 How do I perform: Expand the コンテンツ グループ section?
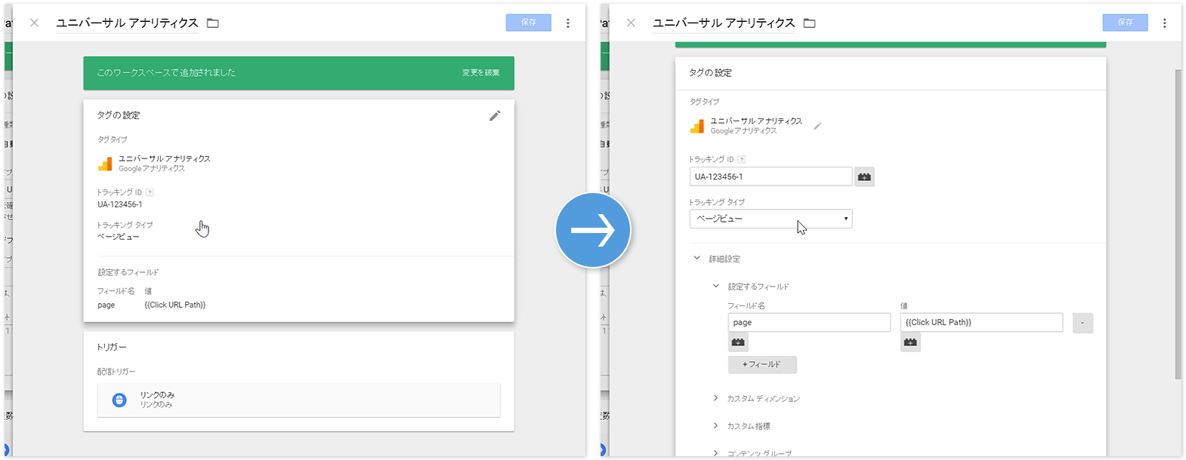[x=716, y=452]
